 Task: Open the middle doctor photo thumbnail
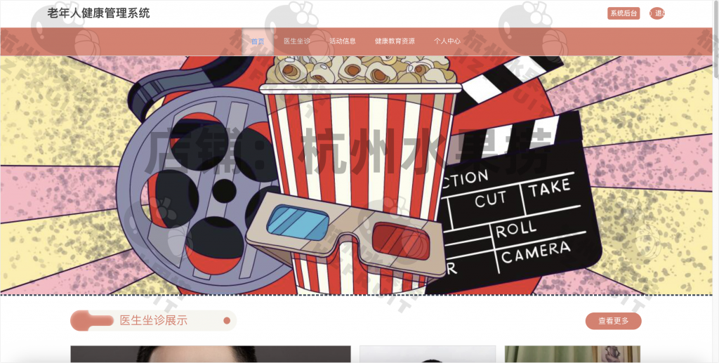click(x=428, y=354)
